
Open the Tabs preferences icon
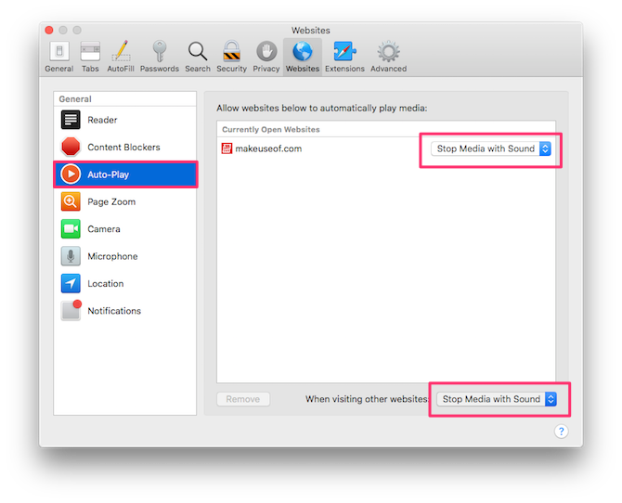tap(90, 52)
